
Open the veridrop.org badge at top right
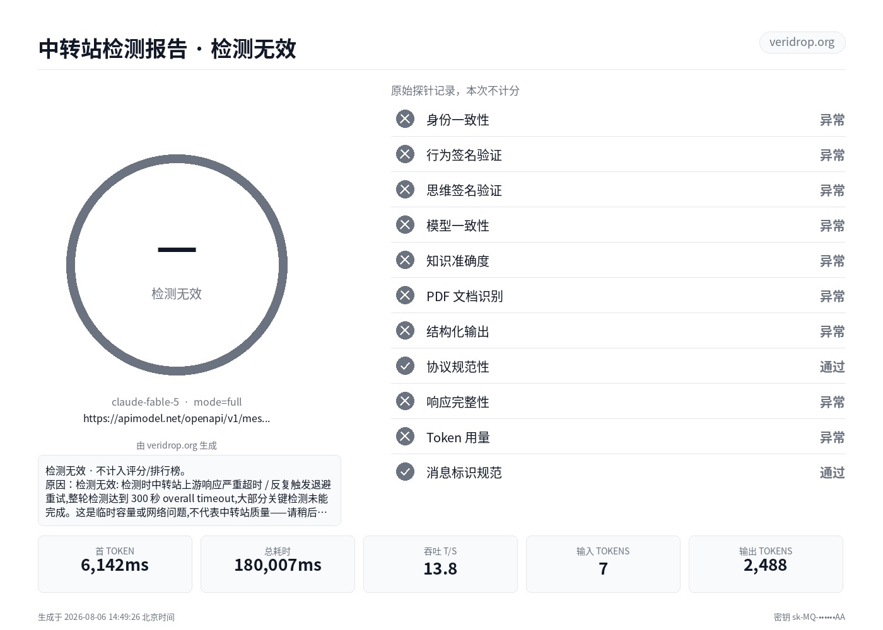[x=802, y=42]
